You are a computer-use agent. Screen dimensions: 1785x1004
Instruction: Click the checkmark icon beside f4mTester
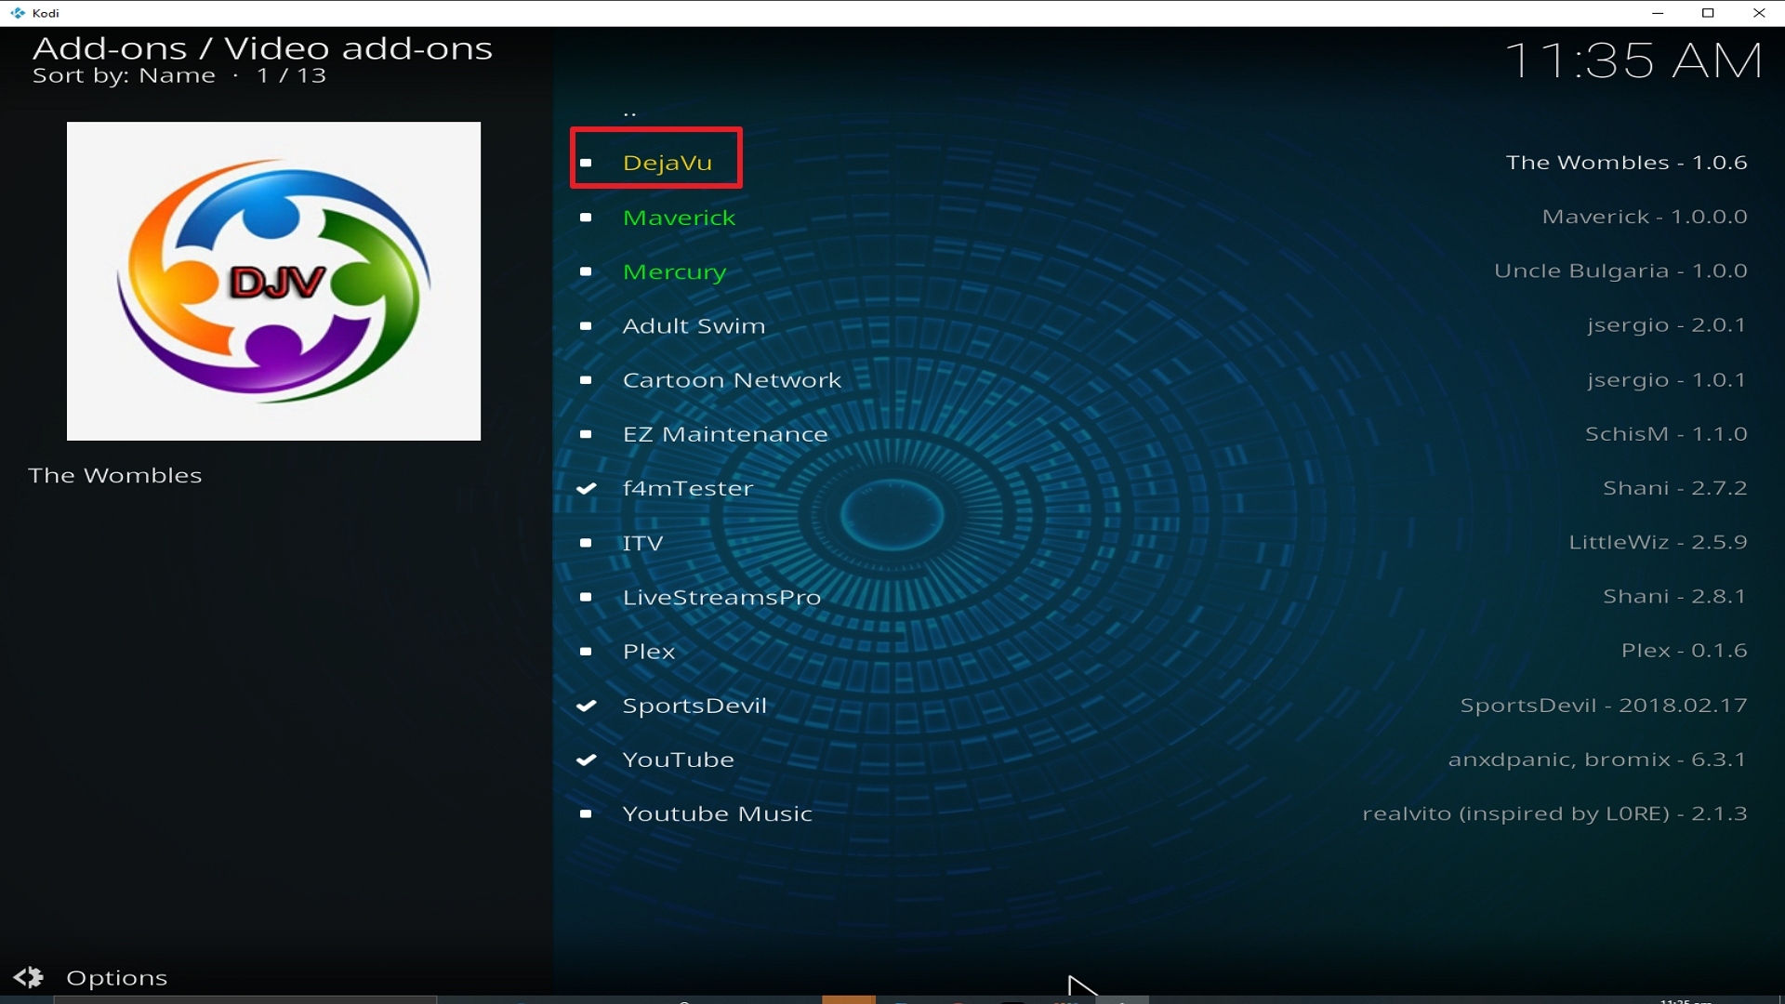pos(586,488)
